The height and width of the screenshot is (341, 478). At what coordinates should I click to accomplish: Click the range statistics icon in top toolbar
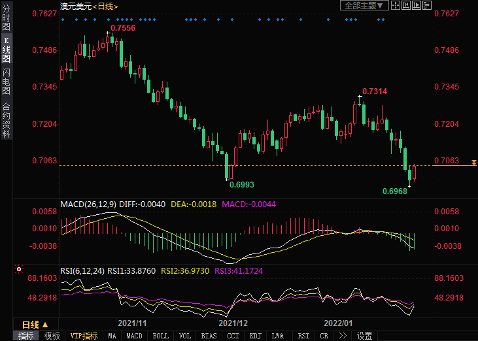pyautogui.click(x=407, y=5)
